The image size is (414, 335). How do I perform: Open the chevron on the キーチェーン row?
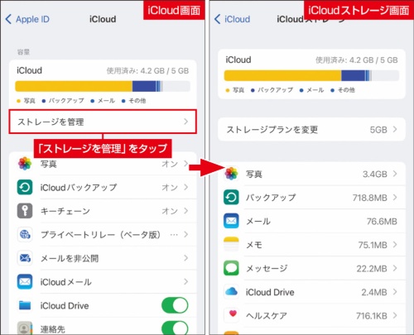pyautogui.click(x=186, y=211)
